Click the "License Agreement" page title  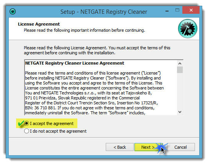[39, 24]
